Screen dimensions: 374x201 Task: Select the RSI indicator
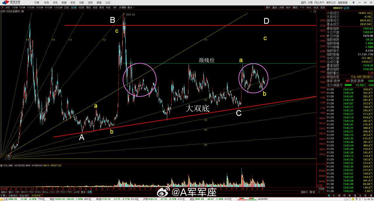pos(31,192)
